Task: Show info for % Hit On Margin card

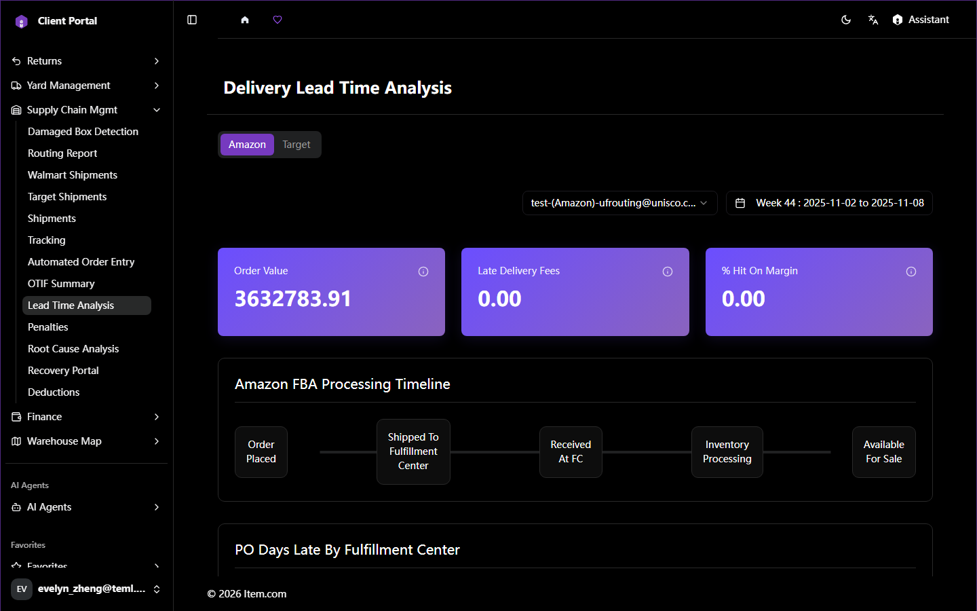Action: 911,272
